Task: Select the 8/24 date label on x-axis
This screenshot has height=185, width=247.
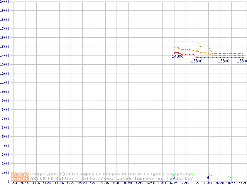Action: pyautogui.click(x=13, y=183)
